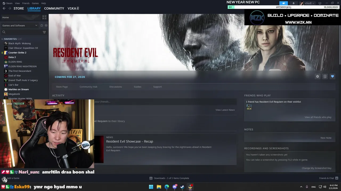Viewport: 341px width, 191px height.
Task: Click the Liar's Bar game icon
Action: coord(6,85)
